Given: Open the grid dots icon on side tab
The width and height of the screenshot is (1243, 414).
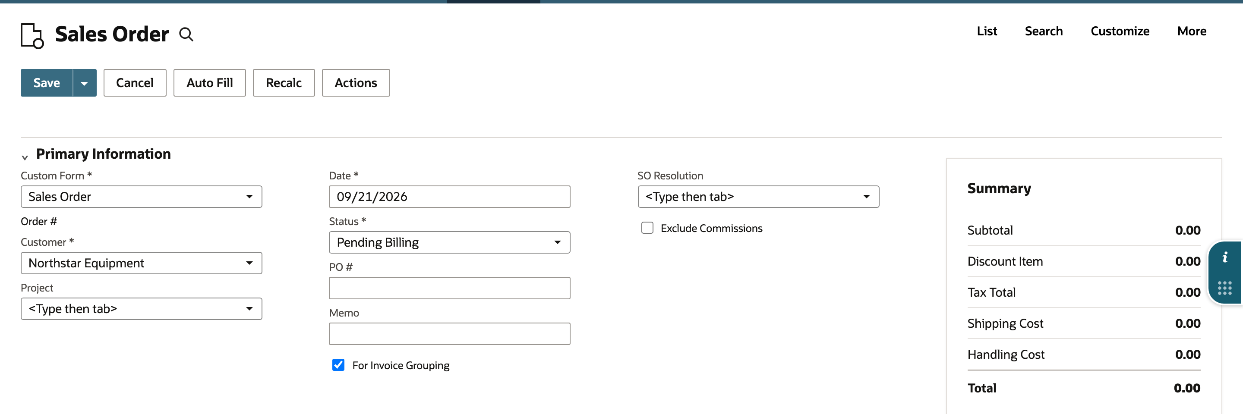Looking at the screenshot, I should 1225,288.
